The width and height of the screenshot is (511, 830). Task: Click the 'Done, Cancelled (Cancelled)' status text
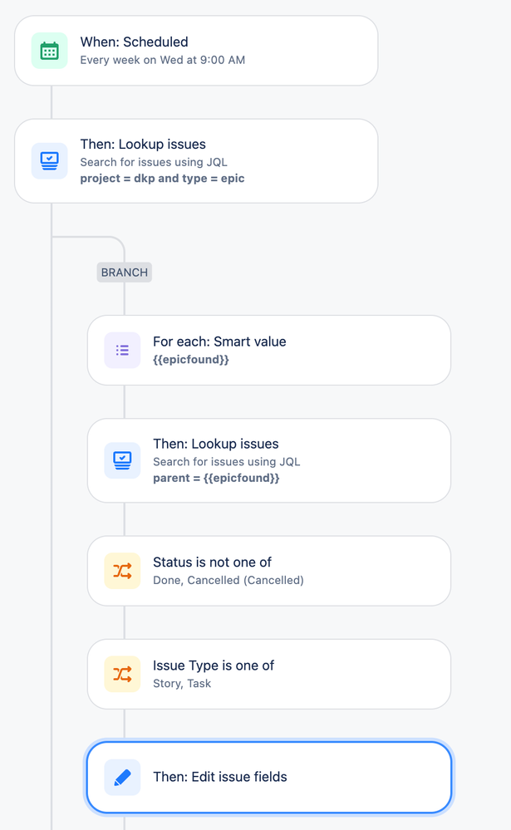click(x=228, y=581)
